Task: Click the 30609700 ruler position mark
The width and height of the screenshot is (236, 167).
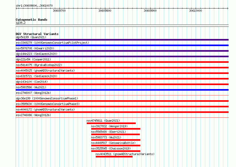Action: click(59, 11)
